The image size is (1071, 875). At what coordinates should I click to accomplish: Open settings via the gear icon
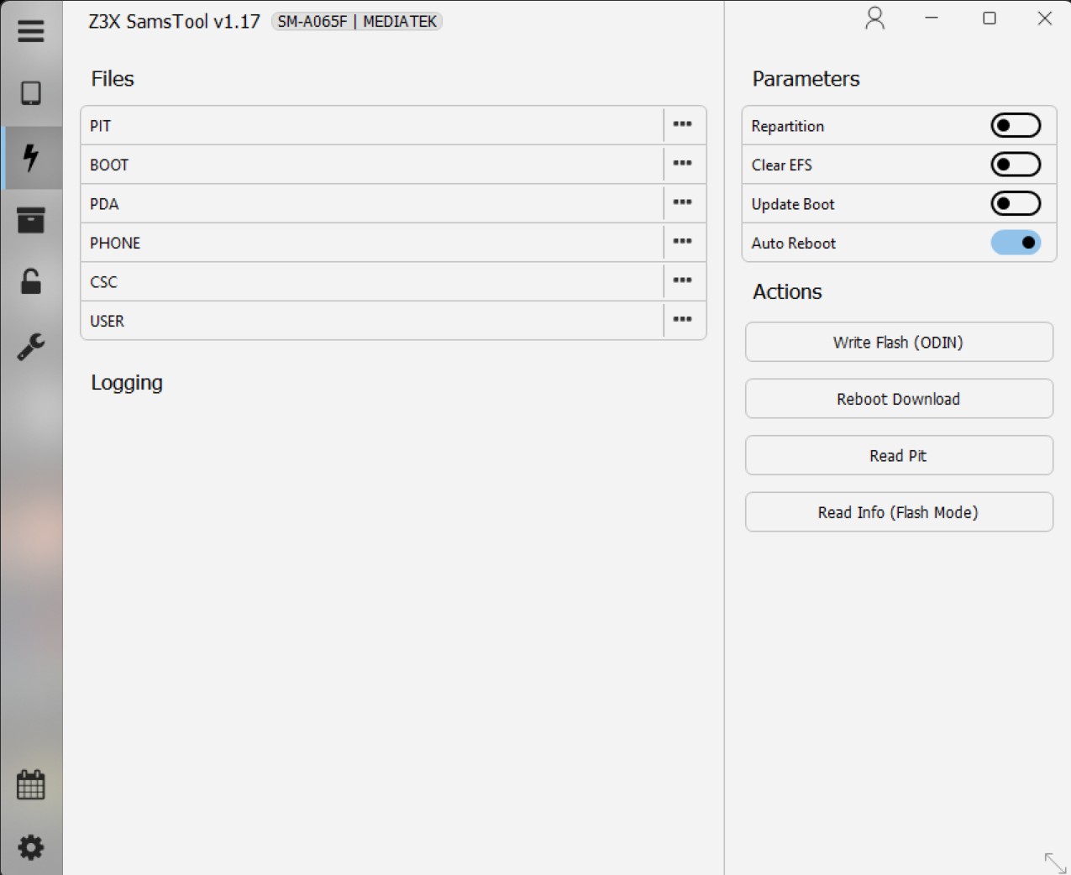(x=31, y=847)
